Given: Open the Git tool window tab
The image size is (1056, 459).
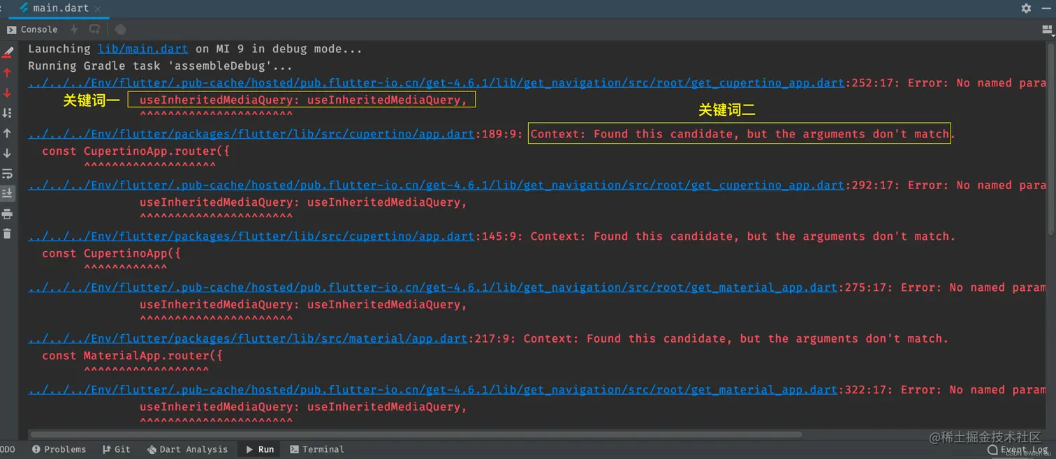Looking at the screenshot, I should click(116, 449).
